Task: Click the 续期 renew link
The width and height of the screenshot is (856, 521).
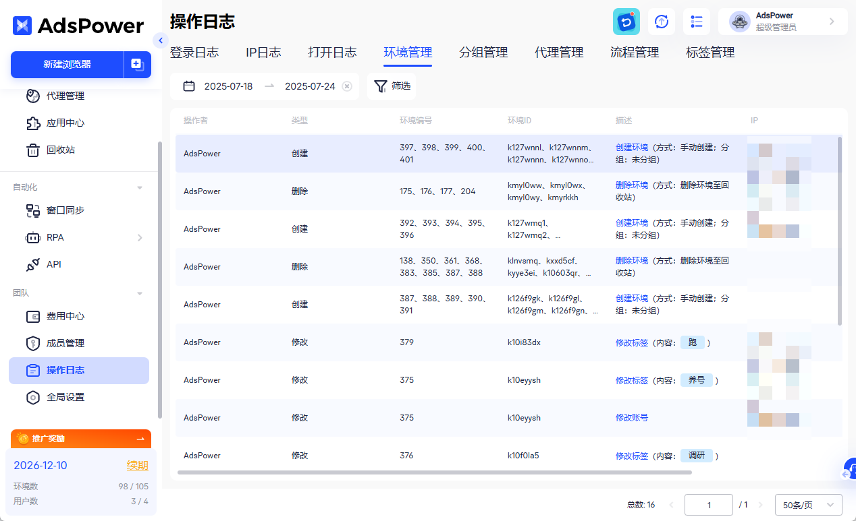Action: [138, 465]
